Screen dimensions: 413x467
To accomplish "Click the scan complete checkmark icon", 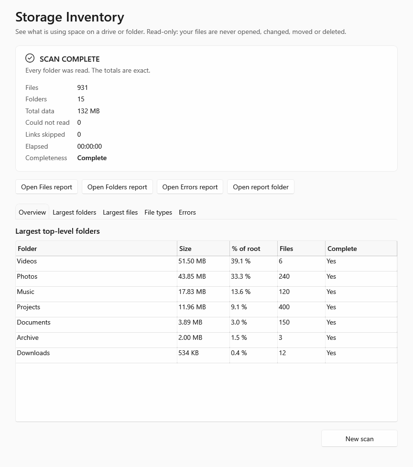I will pos(30,58).
